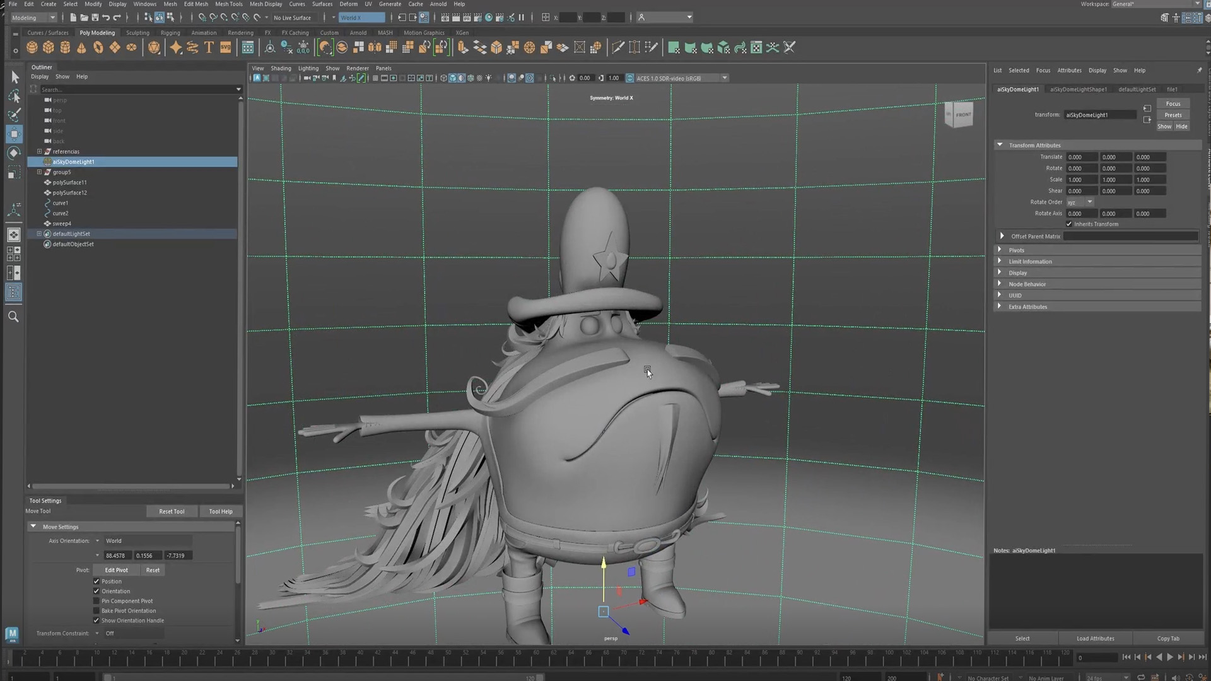The height and width of the screenshot is (681, 1211).
Task: Toggle Show Orientation Handle checkbox
Action: (x=97, y=620)
